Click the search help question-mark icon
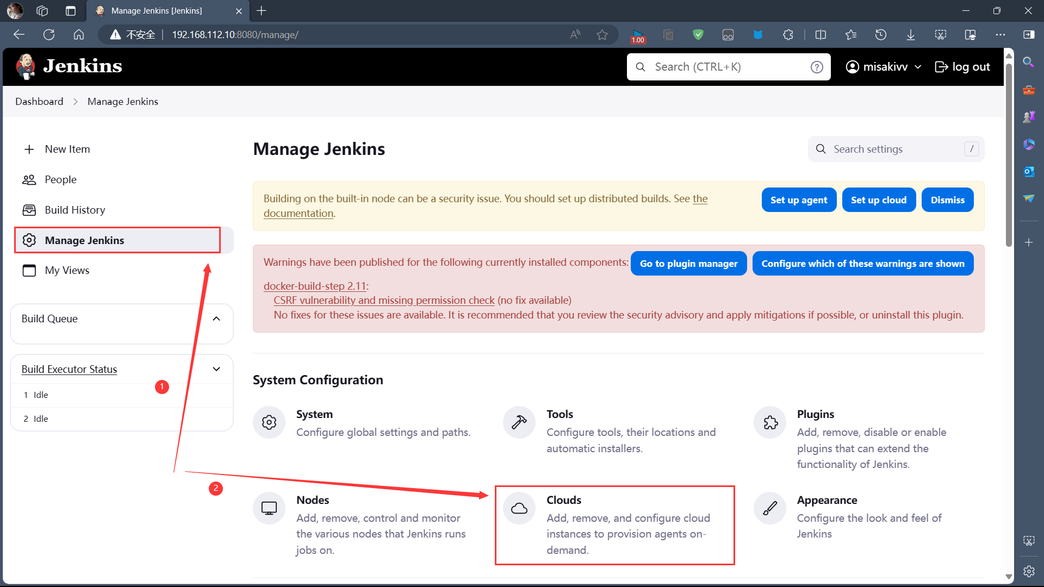The height and width of the screenshot is (587, 1044). coord(817,67)
